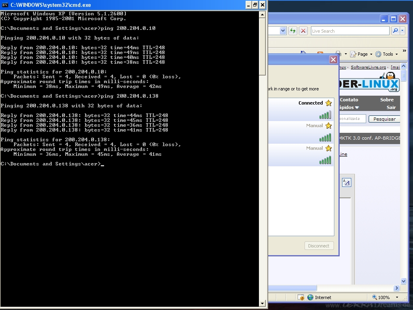Click the MKTK 3.0 conf. AP-BRIDGE heading

[x=369, y=138]
